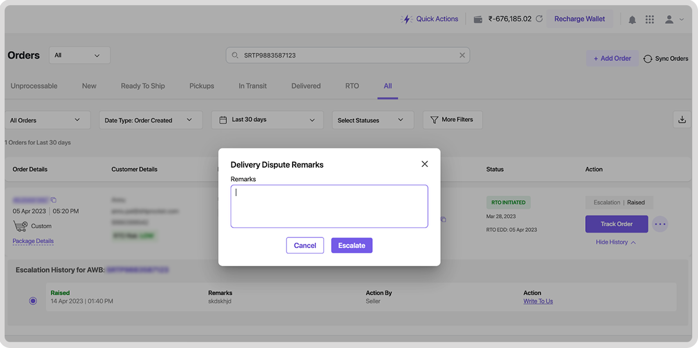Open More Filters
The height and width of the screenshot is (348, 698).
coord(453,119)
